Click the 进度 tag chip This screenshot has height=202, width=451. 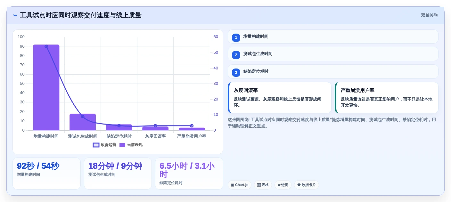click(283, 185)
